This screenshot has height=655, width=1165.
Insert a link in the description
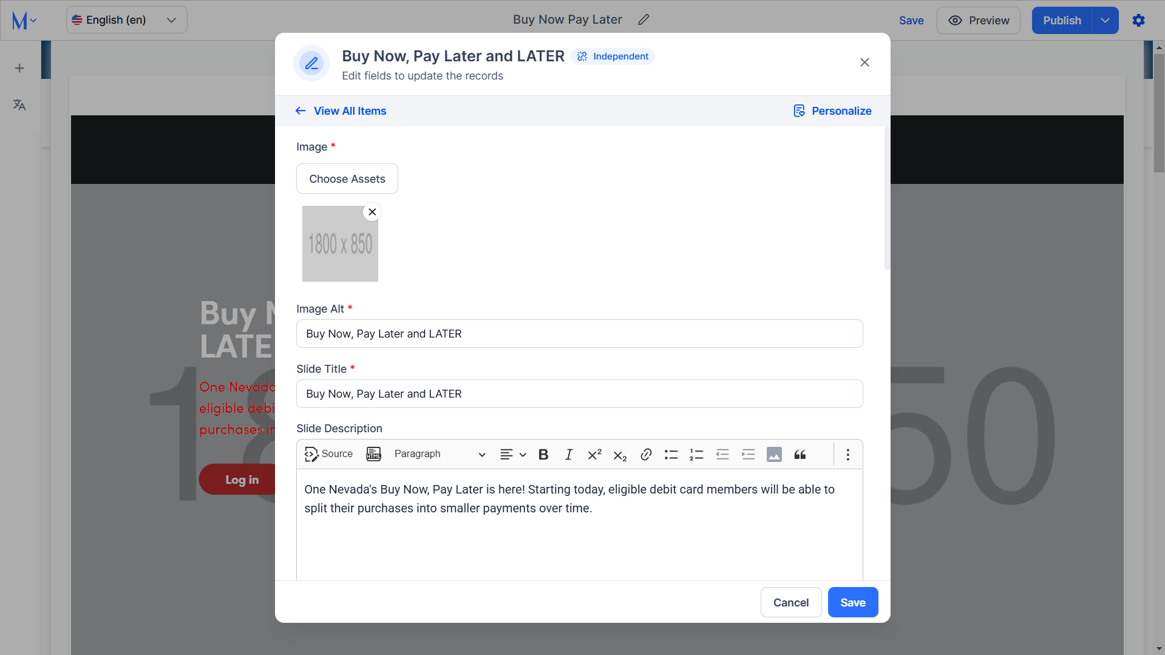(x=646, y=454)
